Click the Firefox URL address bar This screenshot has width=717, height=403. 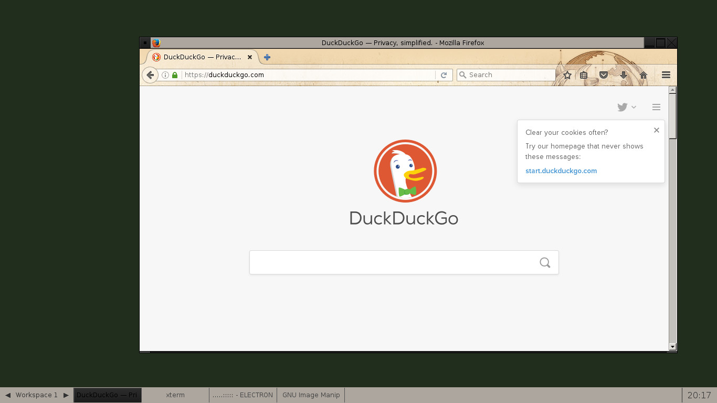(x=309, y=75)
